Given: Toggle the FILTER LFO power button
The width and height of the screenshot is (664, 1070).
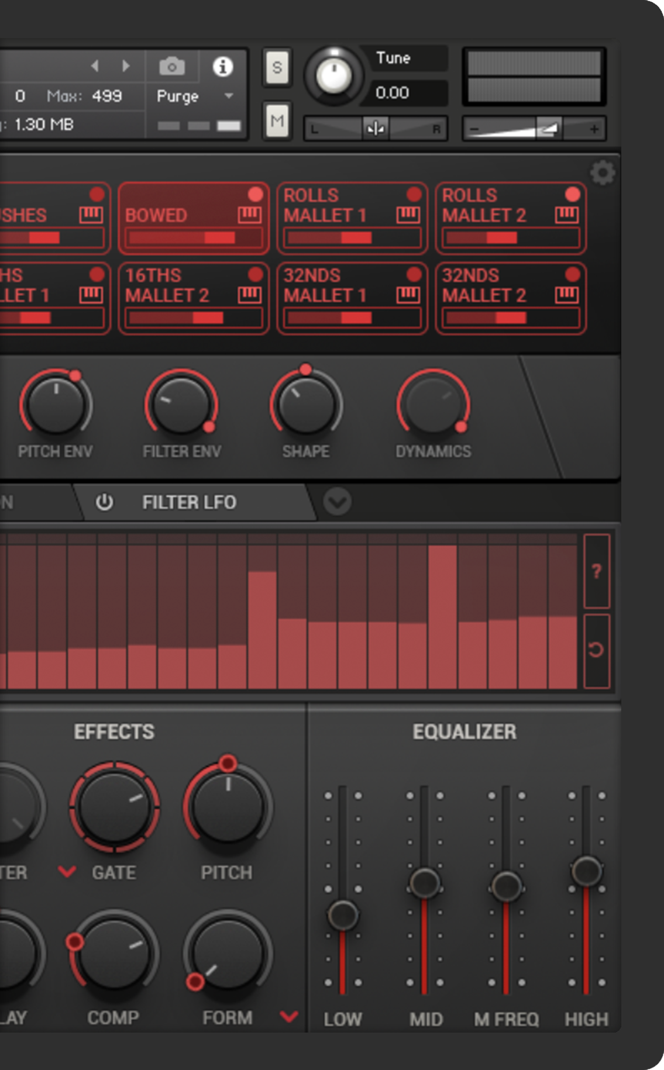Looking at the screenshot, I should pyautogui.click(x=104, y=502).
